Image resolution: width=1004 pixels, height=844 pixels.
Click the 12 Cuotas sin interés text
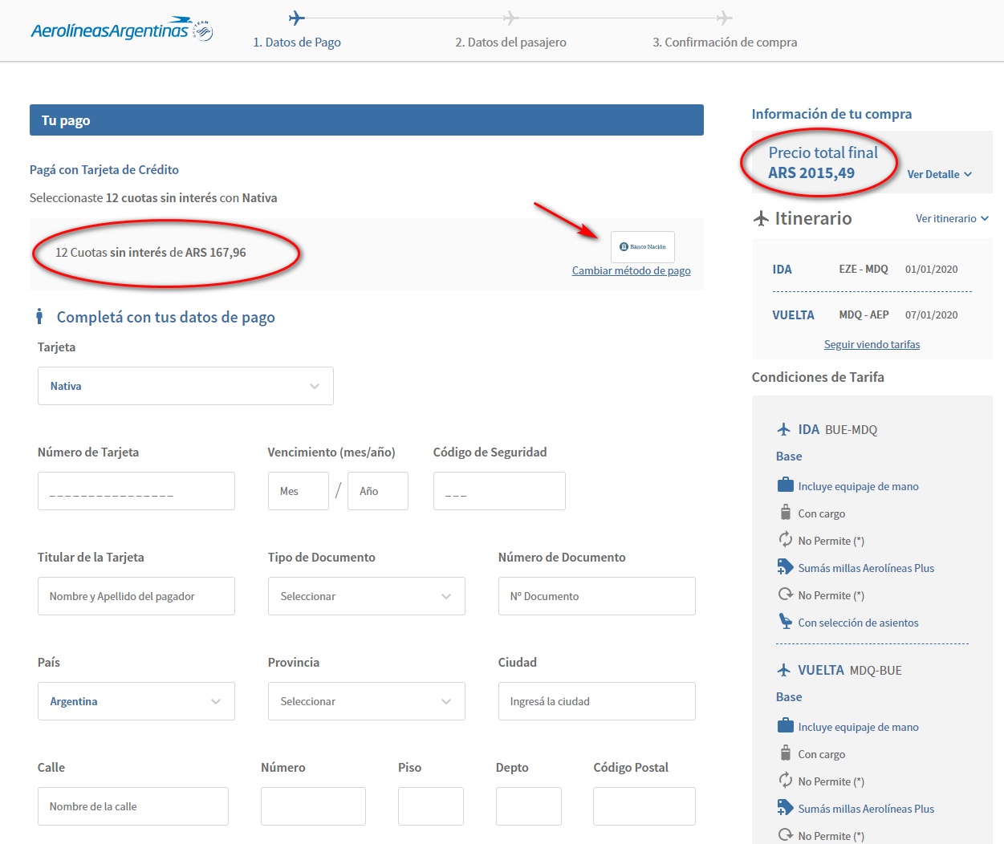(150, 252)
